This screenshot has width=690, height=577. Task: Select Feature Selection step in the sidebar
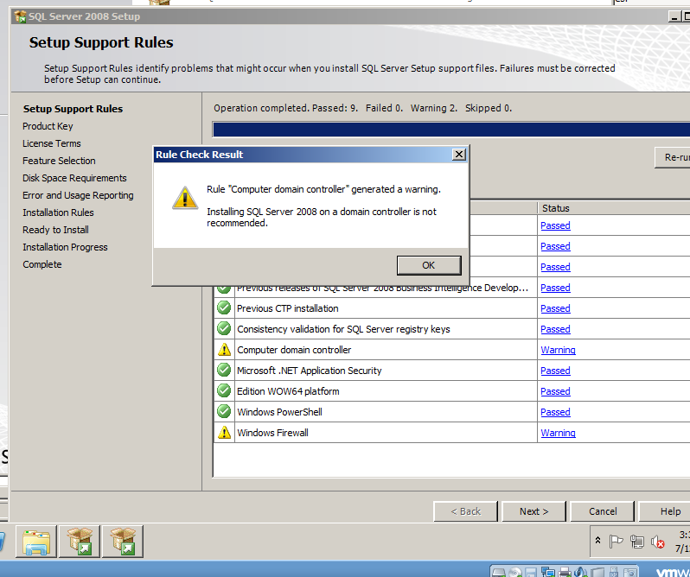coord(59,161)
